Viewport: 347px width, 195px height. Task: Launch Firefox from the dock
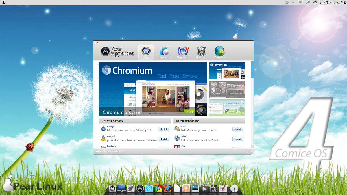pyautogui.click(x=167, y=188)
